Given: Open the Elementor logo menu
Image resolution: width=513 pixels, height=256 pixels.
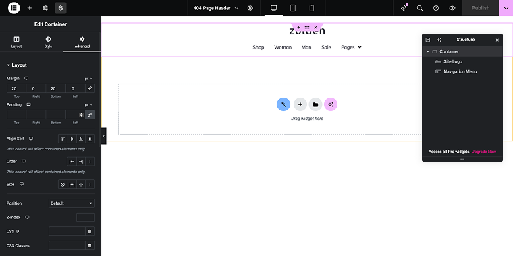Looking at the screenshot, I should 13,8.
